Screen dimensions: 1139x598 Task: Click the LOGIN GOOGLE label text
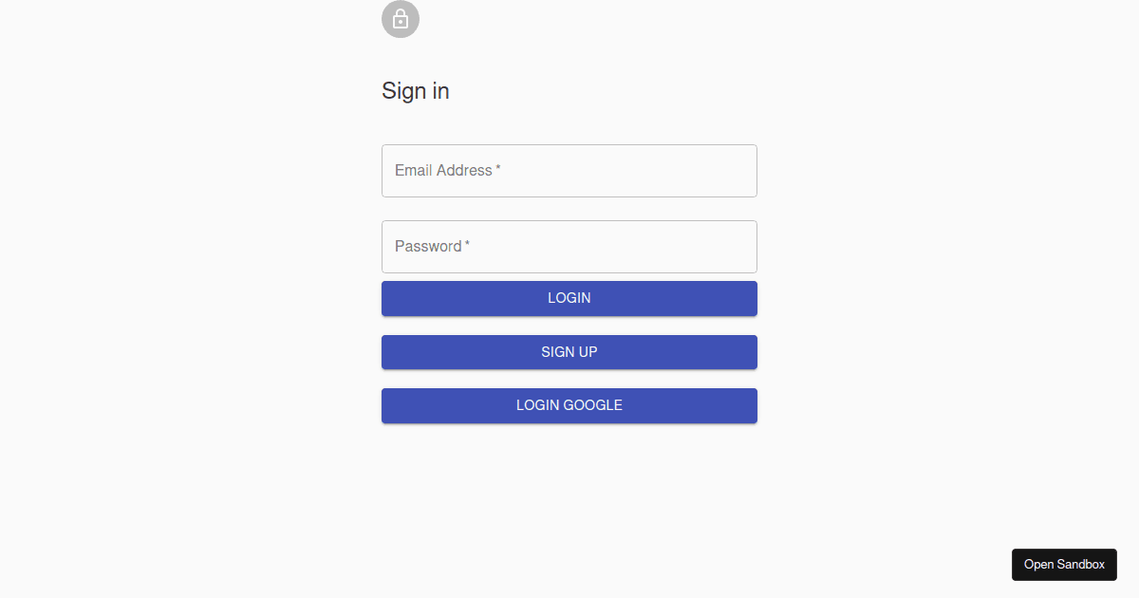point(569,405)
